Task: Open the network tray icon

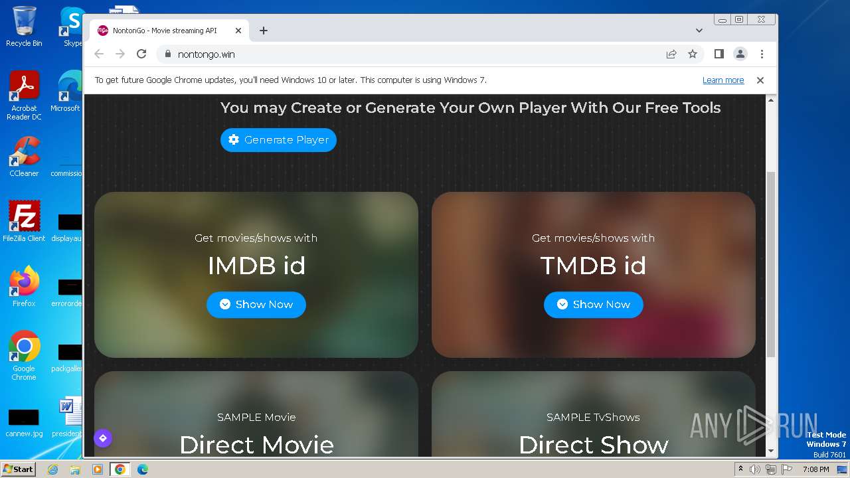Action: (771, 469)
